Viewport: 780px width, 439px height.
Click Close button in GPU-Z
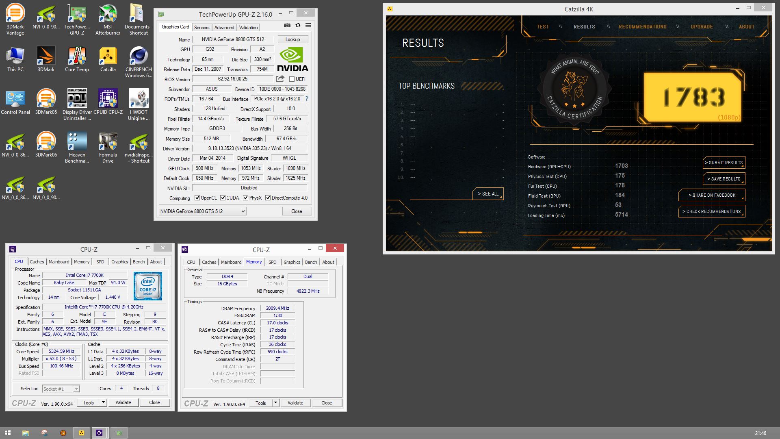297,211
